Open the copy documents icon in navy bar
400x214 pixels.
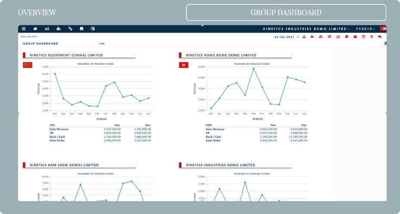pyautogui.click(x=93, y=29)
